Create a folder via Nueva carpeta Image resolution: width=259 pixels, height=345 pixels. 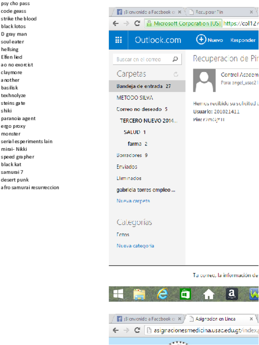point(133,200)
